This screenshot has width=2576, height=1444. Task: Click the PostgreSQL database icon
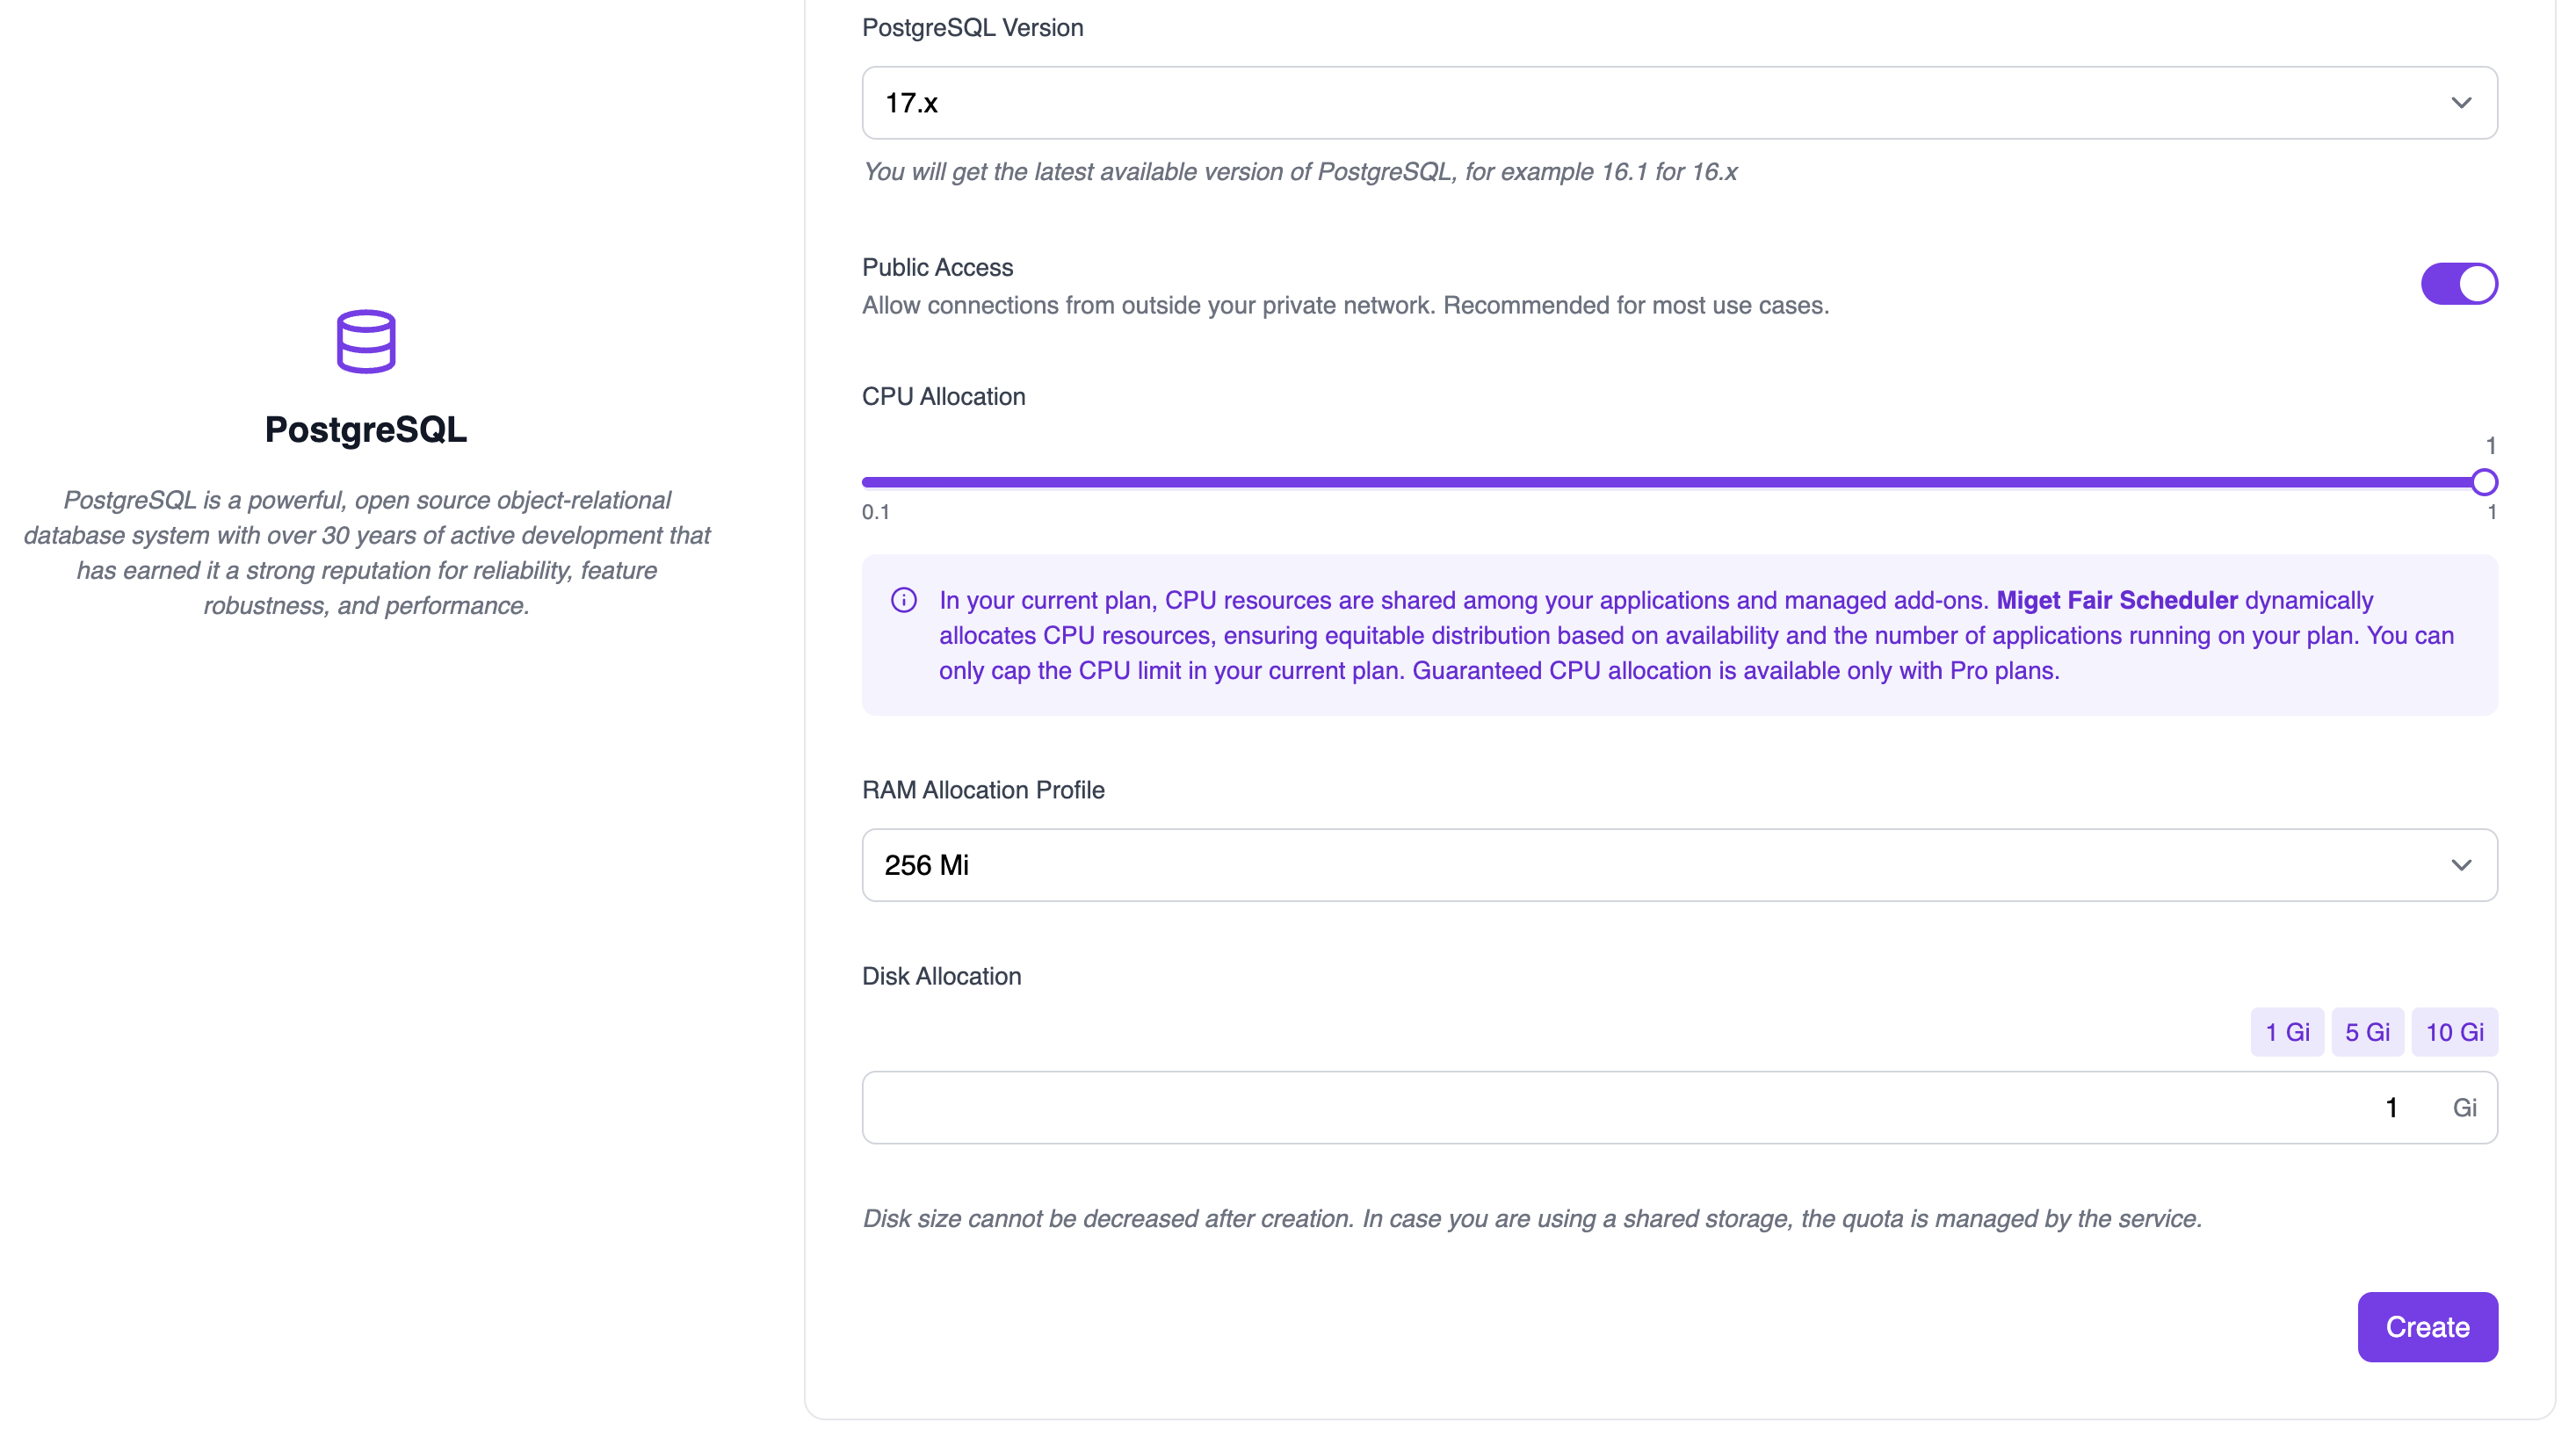(366, 341)
